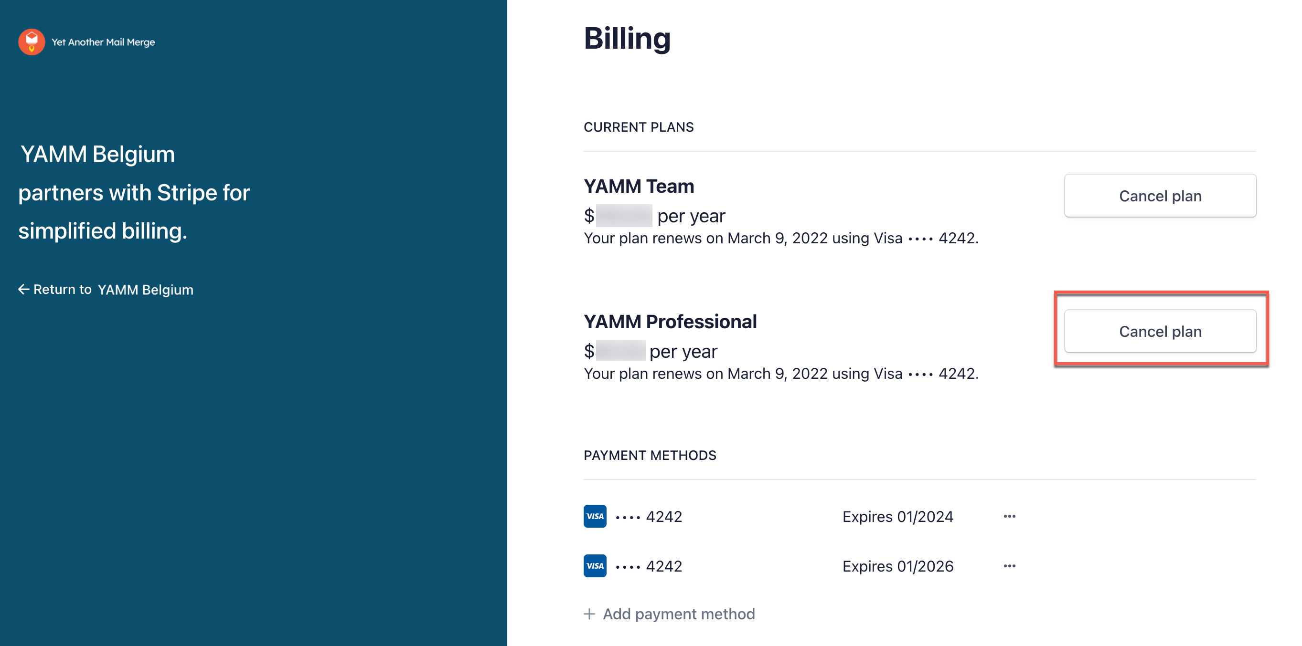Screen dimensions: 1302x646
Task: Click the Yet Another Mail Merge logo icon
Action: click(32, 42)
